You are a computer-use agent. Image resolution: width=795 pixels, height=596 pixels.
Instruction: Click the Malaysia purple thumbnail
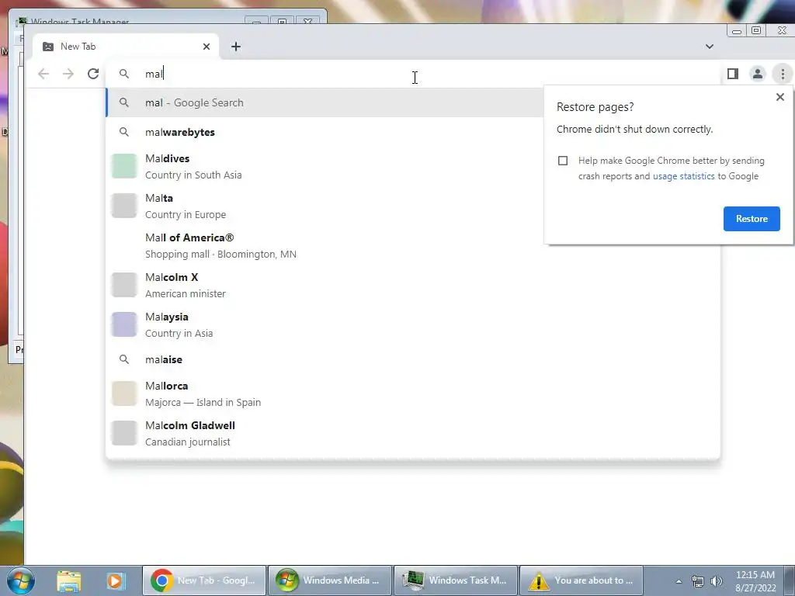coord(124,324)
